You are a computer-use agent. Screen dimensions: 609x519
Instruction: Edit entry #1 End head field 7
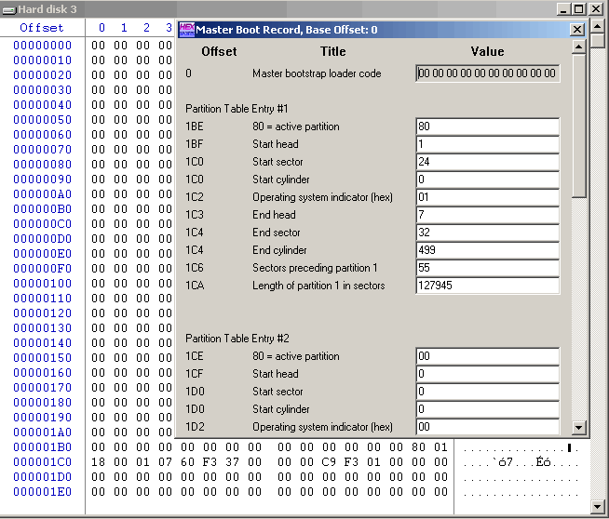487,215
